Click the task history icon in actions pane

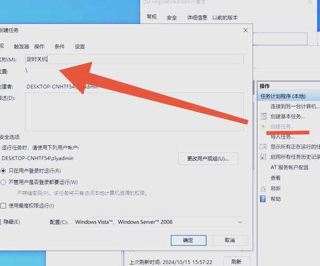pos(263,157)
